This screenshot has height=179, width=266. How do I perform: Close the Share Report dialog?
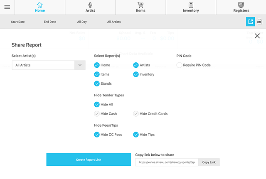[x=257, y=36]
